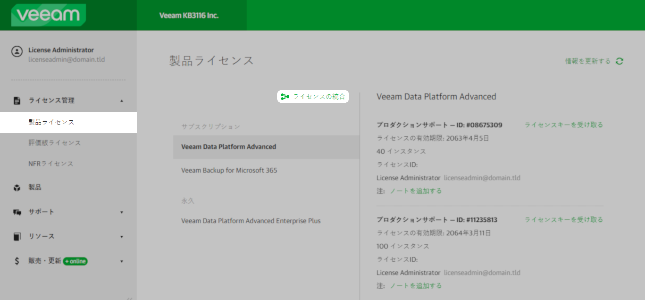This screenshot has width=645, height=300.
Task: Click ライセンスの統合 button
Action: (313, 97)
